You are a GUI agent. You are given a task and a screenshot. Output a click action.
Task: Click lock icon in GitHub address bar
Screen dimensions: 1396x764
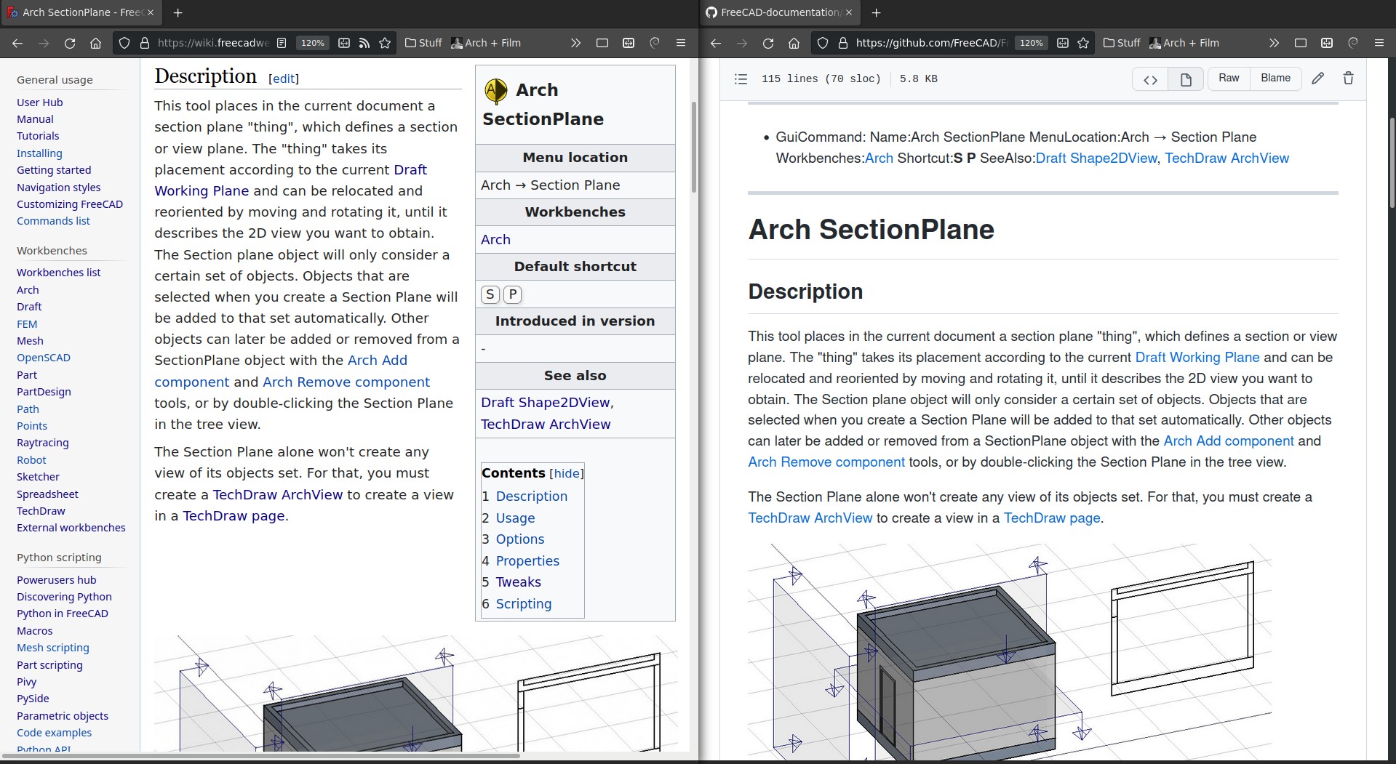[x=842, y=43]
